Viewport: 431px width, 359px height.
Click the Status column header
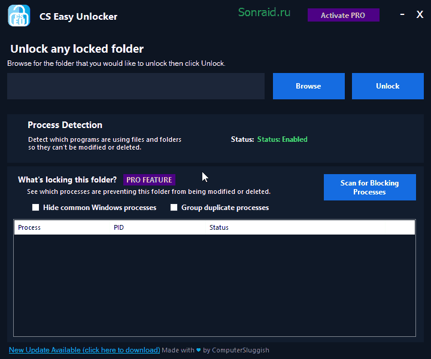tap(295, 227)
